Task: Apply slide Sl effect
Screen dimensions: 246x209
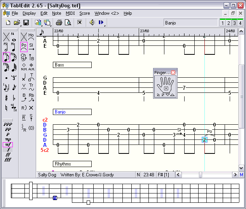Action: click(31, 47)
